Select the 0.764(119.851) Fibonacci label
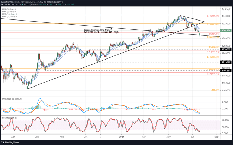 (x=213, y=69)
